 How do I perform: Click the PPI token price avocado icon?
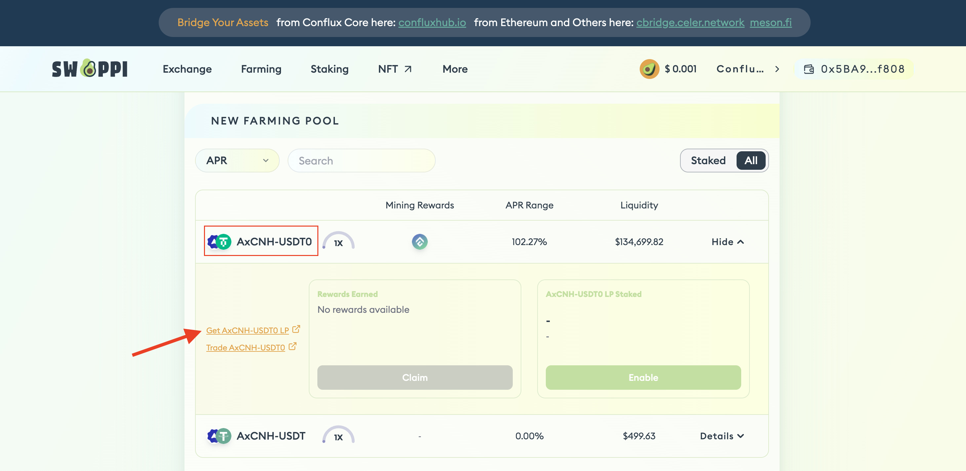pyautogui.click(x=649, y=69)
